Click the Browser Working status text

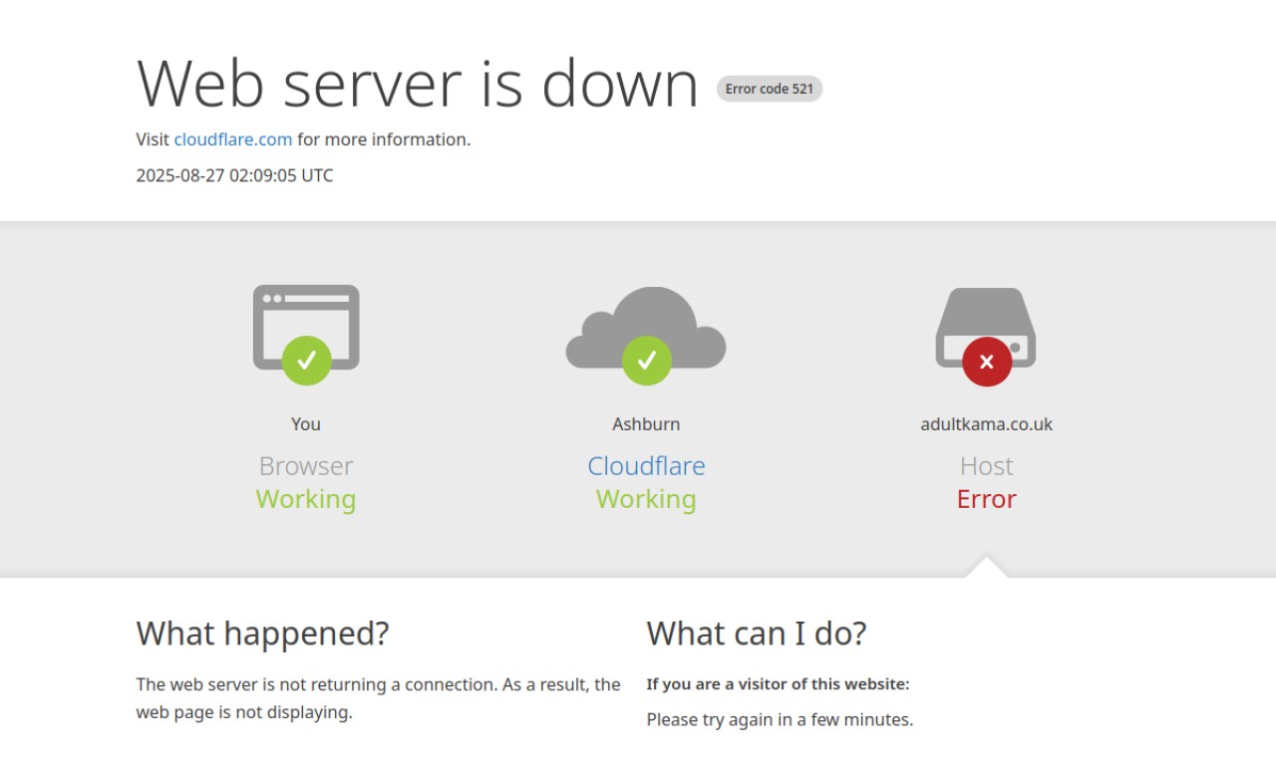click(x=306, y=499)
